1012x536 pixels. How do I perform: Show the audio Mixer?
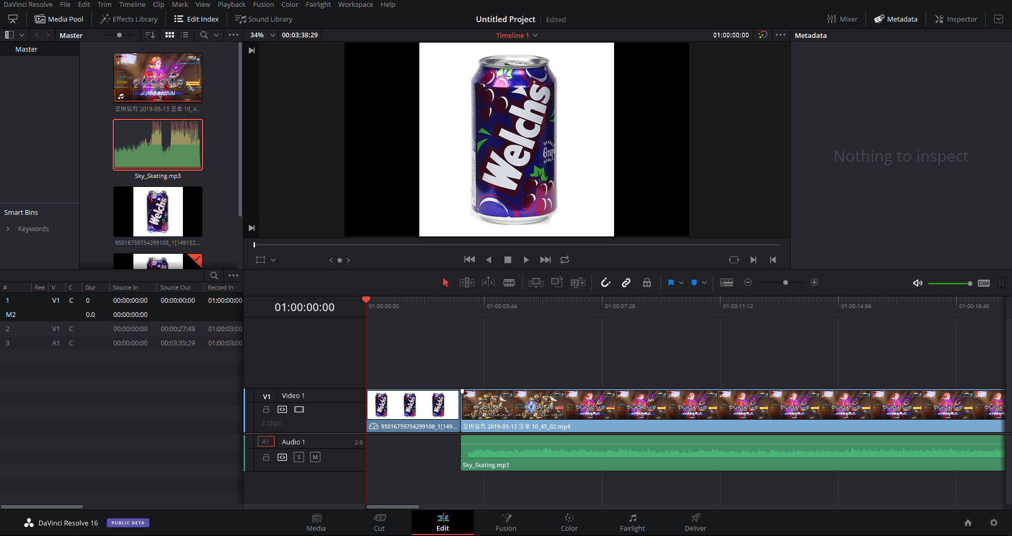tap(842, 19)
